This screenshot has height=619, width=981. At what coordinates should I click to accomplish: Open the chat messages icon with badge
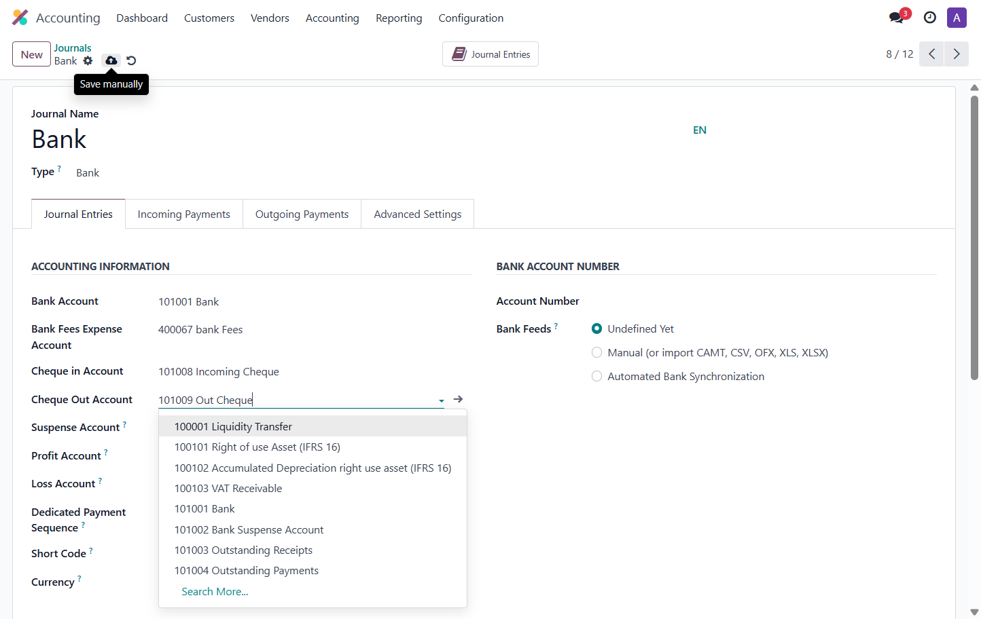pos(897,18)
